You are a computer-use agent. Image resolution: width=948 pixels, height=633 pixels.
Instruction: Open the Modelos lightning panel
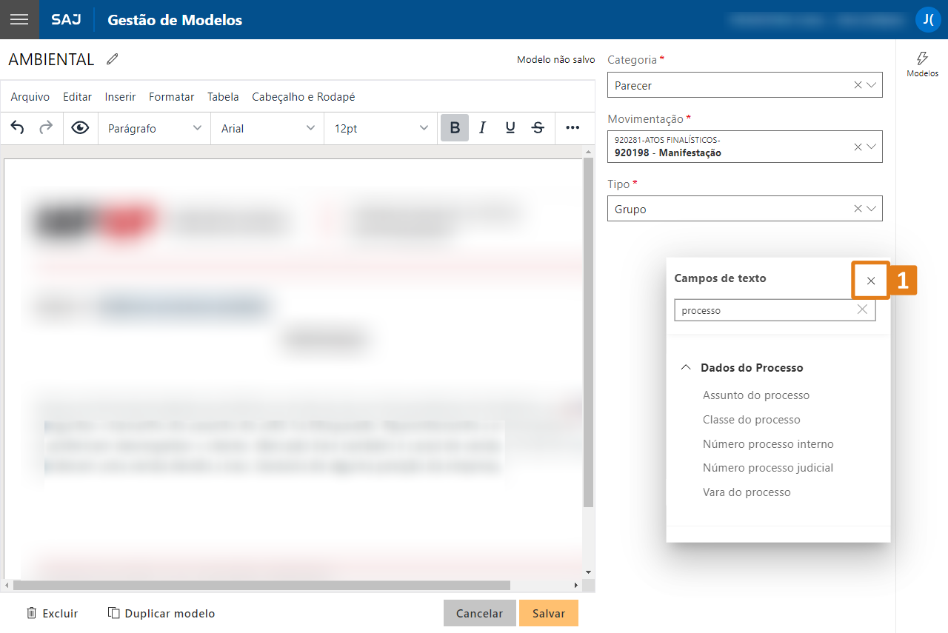tap(922, 64)
